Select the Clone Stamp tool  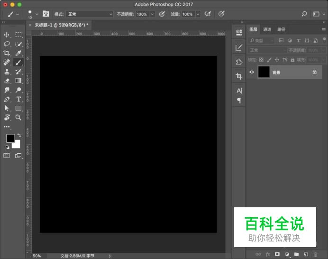[7, 71]
